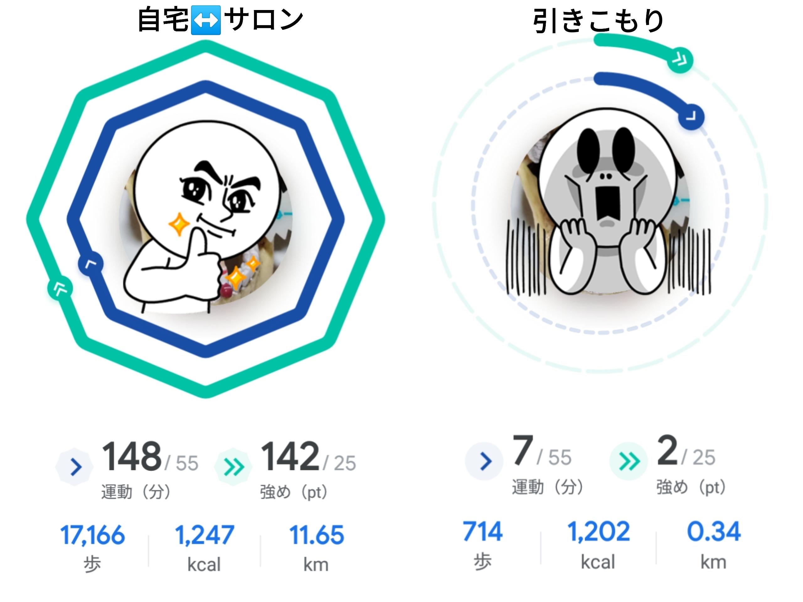Image resolution: width=803 pixels, height=602 pixels.
Task: Click the blue chevron icon beside 7/55
Action: [x=484, y=461]
